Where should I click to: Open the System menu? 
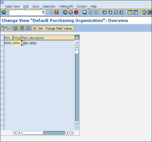click(82, 7)
